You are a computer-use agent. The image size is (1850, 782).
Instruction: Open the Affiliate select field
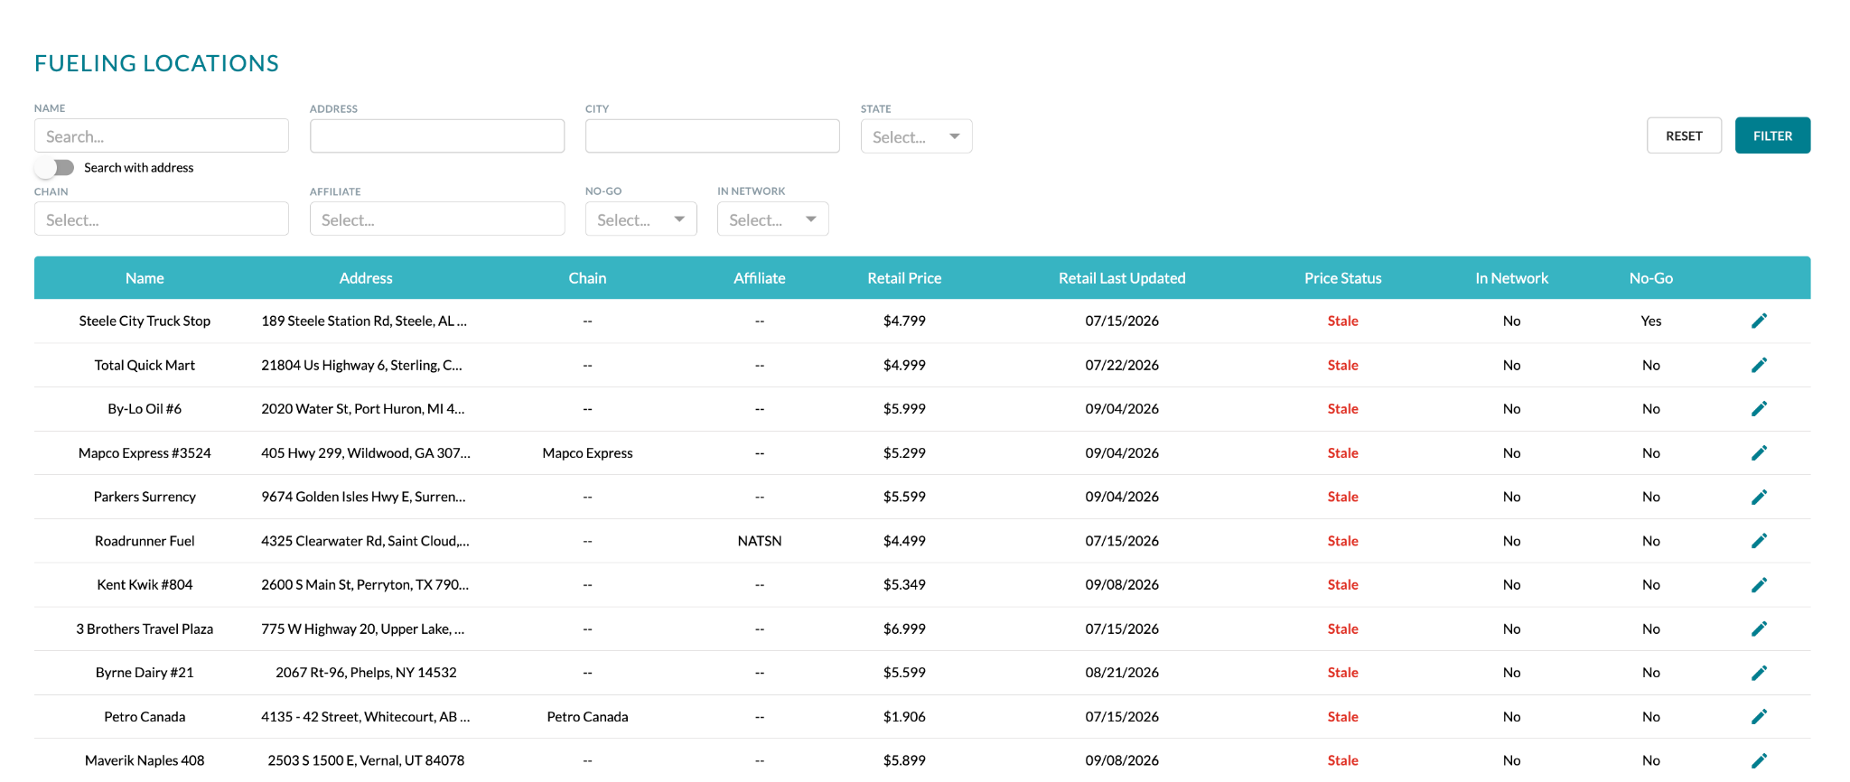tap(437, 219)
